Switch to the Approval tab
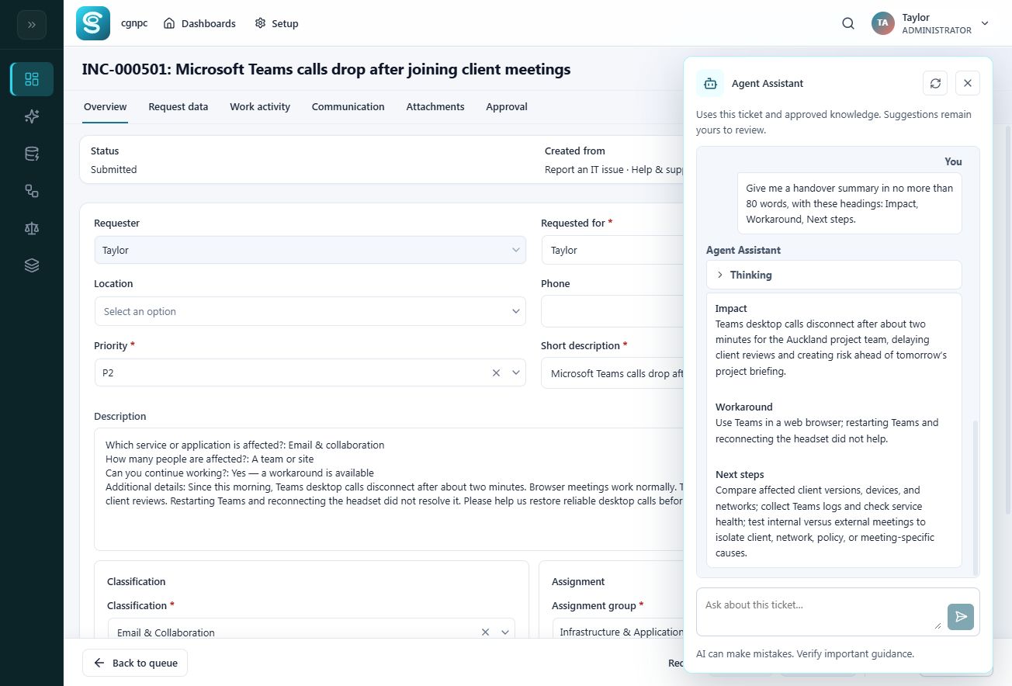This screenshot has height=686, width=1012. (507, 107)
